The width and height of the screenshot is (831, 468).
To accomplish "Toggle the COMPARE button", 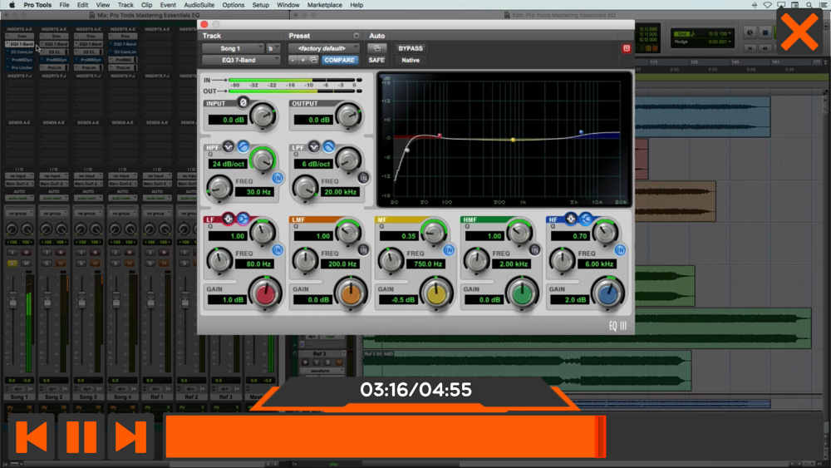I will click(339, 61).
